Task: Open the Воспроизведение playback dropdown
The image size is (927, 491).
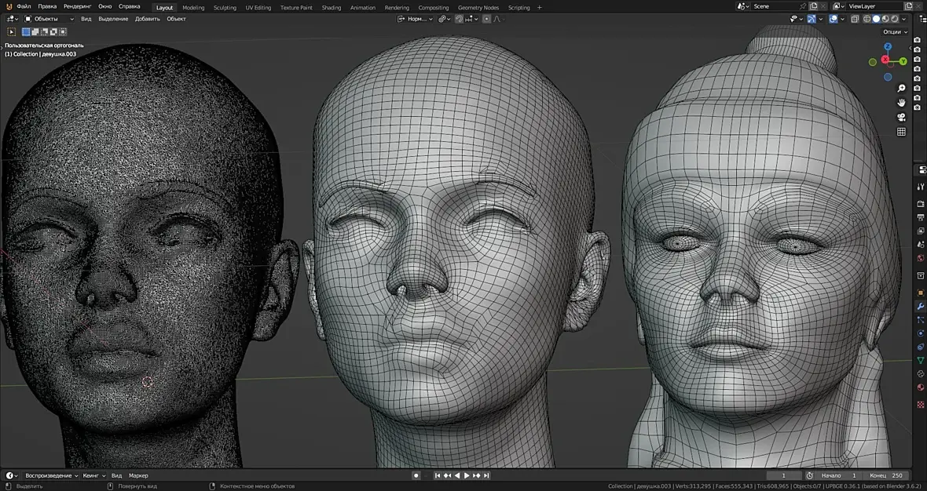Action: 51,475
